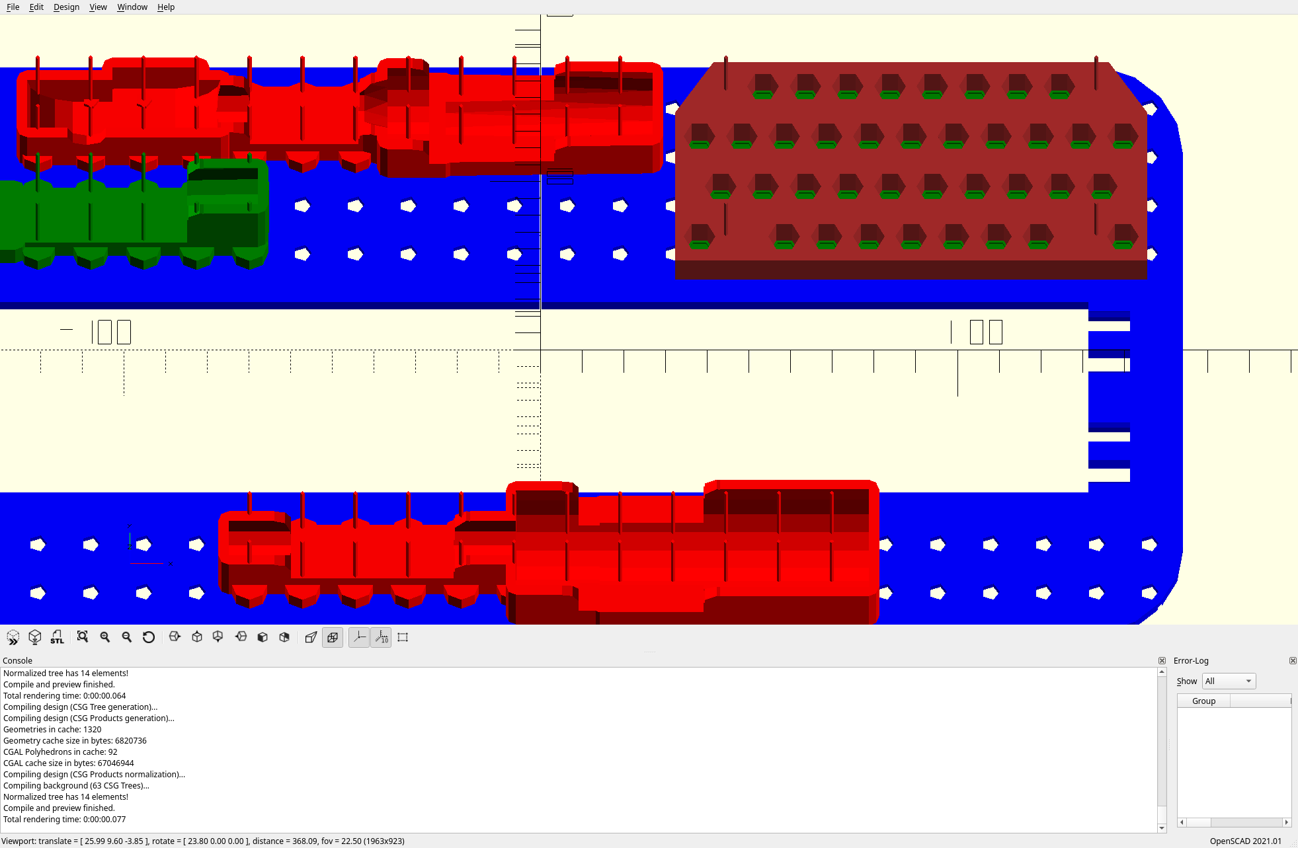Click the View All zoom icon

coord(83,637)
